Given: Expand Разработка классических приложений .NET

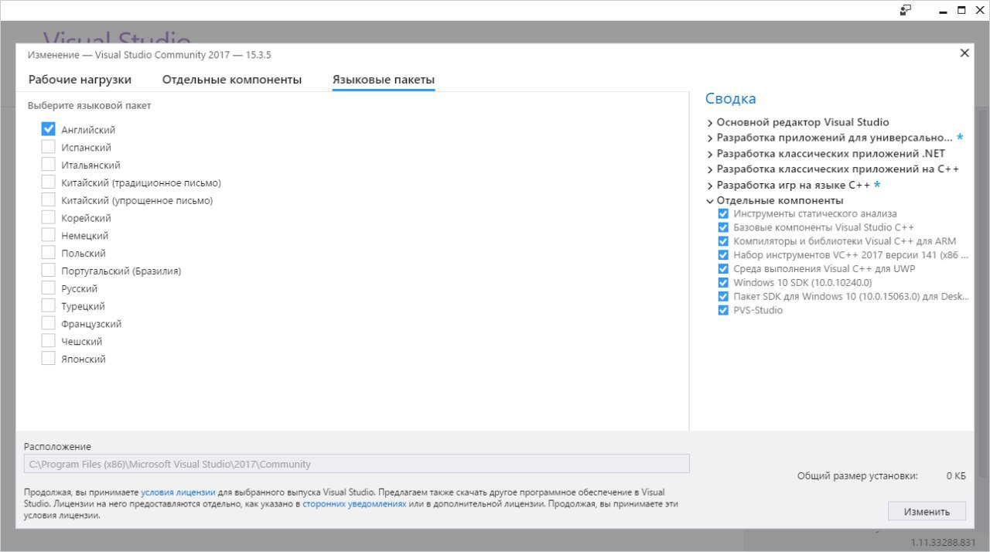Looking at the screenshot, I should 709,153.
